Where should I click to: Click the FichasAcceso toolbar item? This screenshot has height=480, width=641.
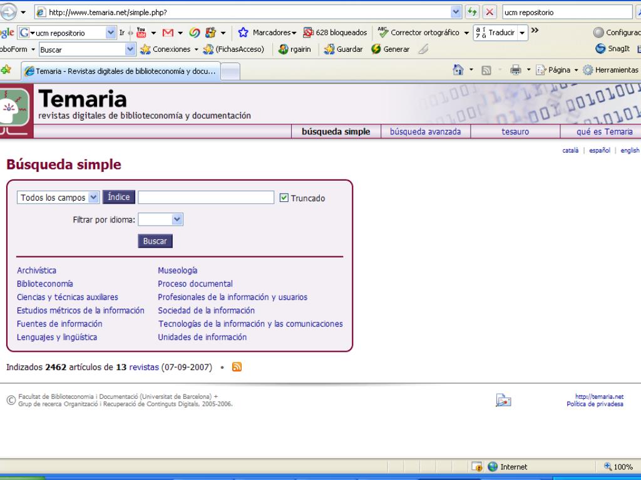click(x=233, y=49)
